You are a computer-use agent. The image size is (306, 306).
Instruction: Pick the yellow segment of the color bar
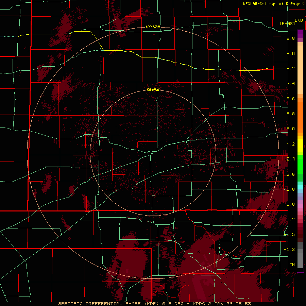tap(300, 146)
